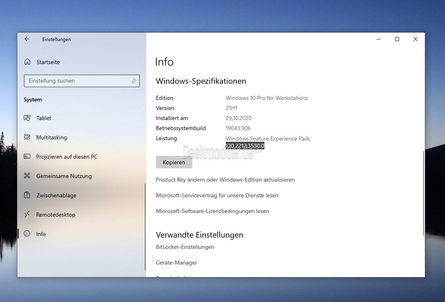
Task: Click the sidebar vertical scrollbar
Action: pos(145,227)
